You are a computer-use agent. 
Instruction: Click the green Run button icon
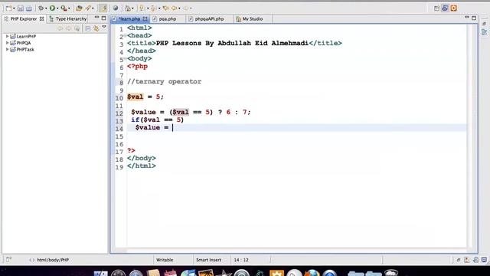[x=52, y=8]
